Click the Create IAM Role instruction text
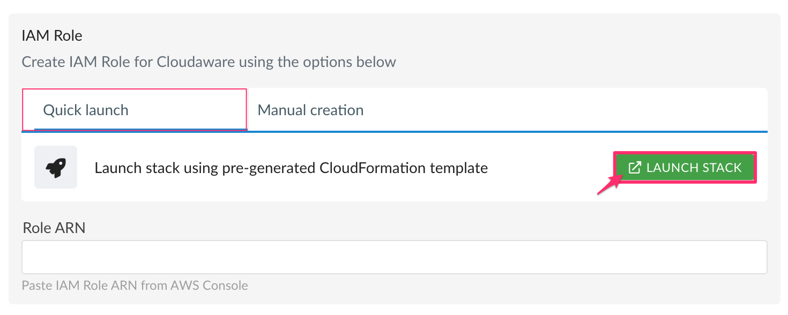The width and height of the screenshot is (788, 315). pos(209,62)
